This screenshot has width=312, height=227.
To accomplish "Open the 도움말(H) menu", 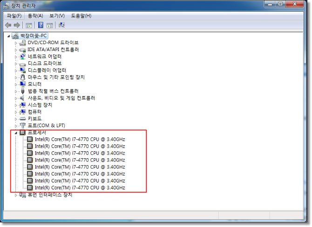I will (x=81, y=16).
